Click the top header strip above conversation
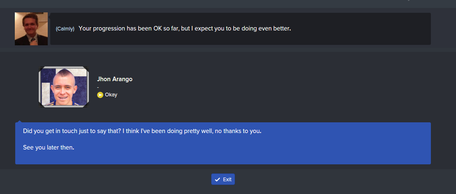The image size is (456, 194). pos(206,4)
